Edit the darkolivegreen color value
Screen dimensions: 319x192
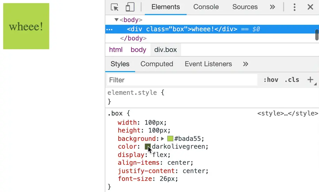(178, 147)
